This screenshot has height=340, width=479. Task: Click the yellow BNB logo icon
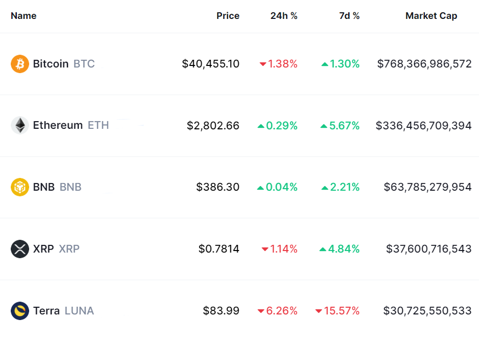20,187
